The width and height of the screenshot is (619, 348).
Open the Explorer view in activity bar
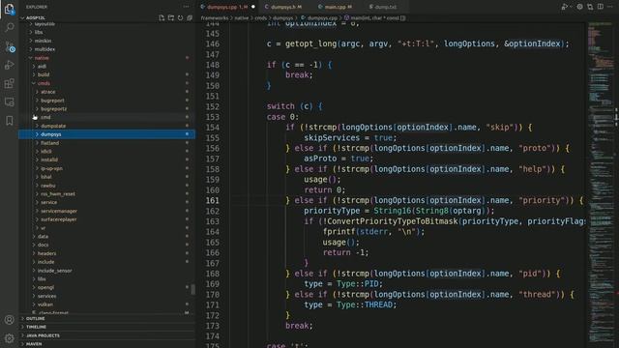point(9,9)
